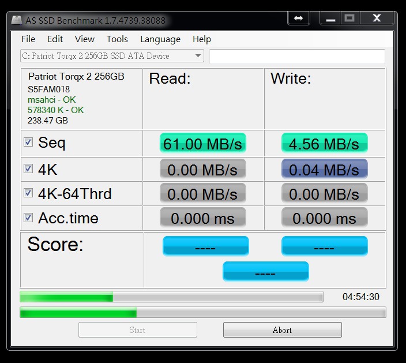Open the View menu
Image resolution: width=406 pixels, height=363 pixels.
coord(85,39)
